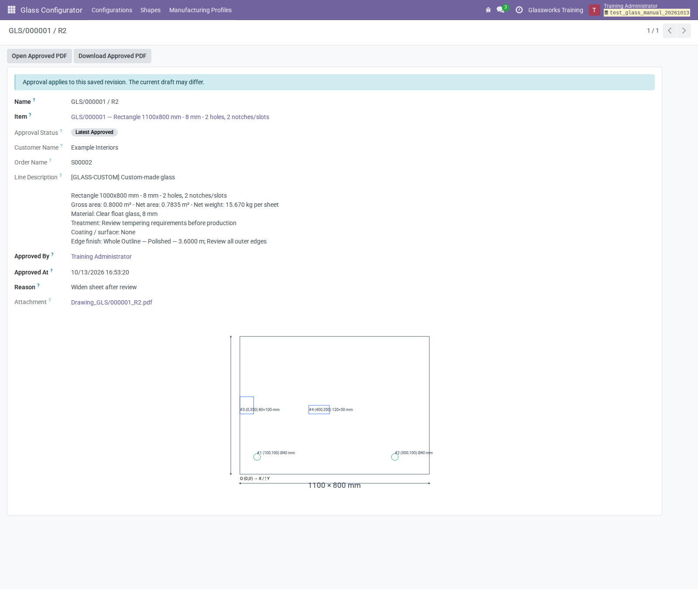This screenshot has width=698, height=589.
Task: Click Glassworks Training company switcher
Action: 555,10
